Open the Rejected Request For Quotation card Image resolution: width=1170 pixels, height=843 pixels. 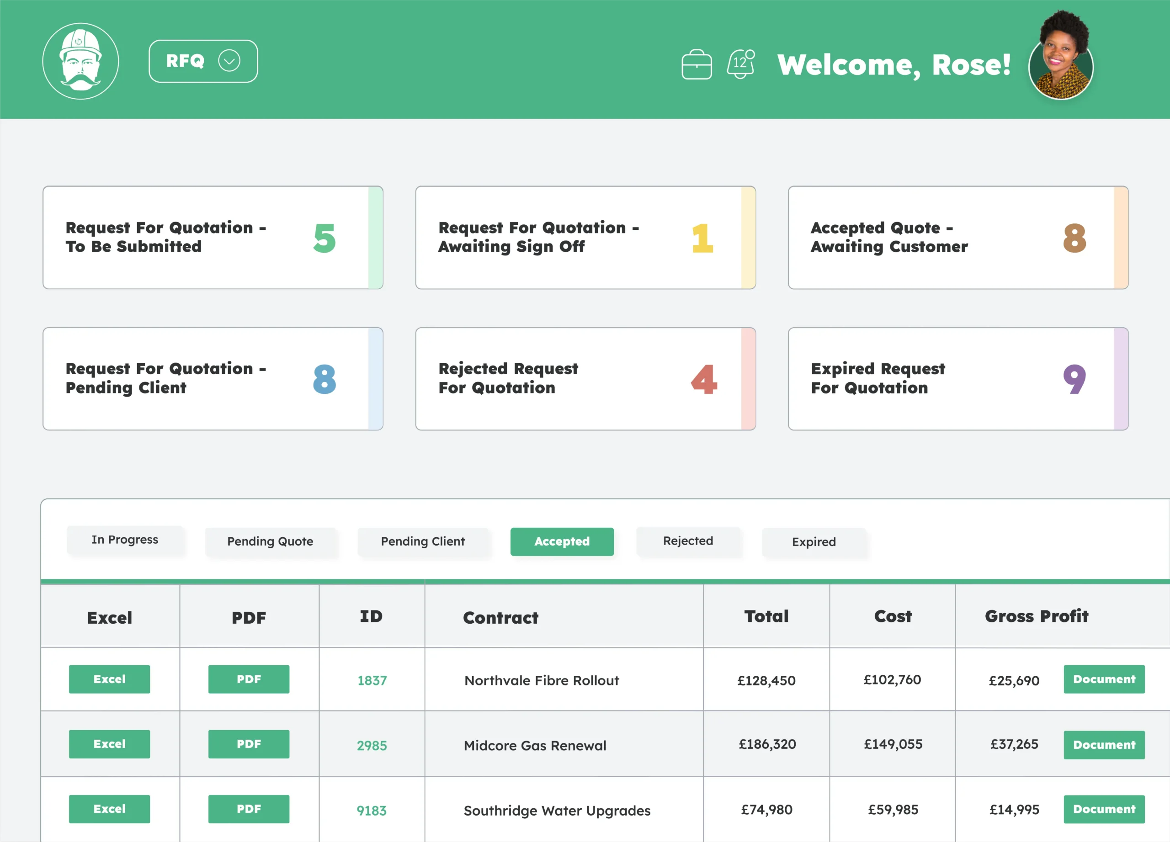pyautogui.click(x=585, y=379)
